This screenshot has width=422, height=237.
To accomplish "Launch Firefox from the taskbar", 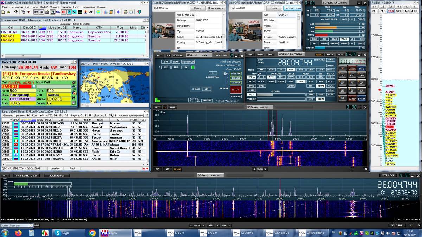I will click(18, 233).
